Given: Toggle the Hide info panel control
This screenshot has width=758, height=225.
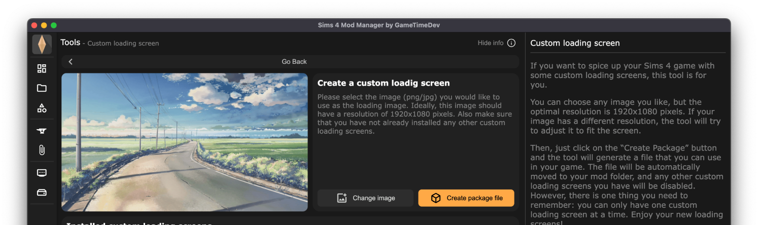Looking at the screenshot, I should point(491,43).
